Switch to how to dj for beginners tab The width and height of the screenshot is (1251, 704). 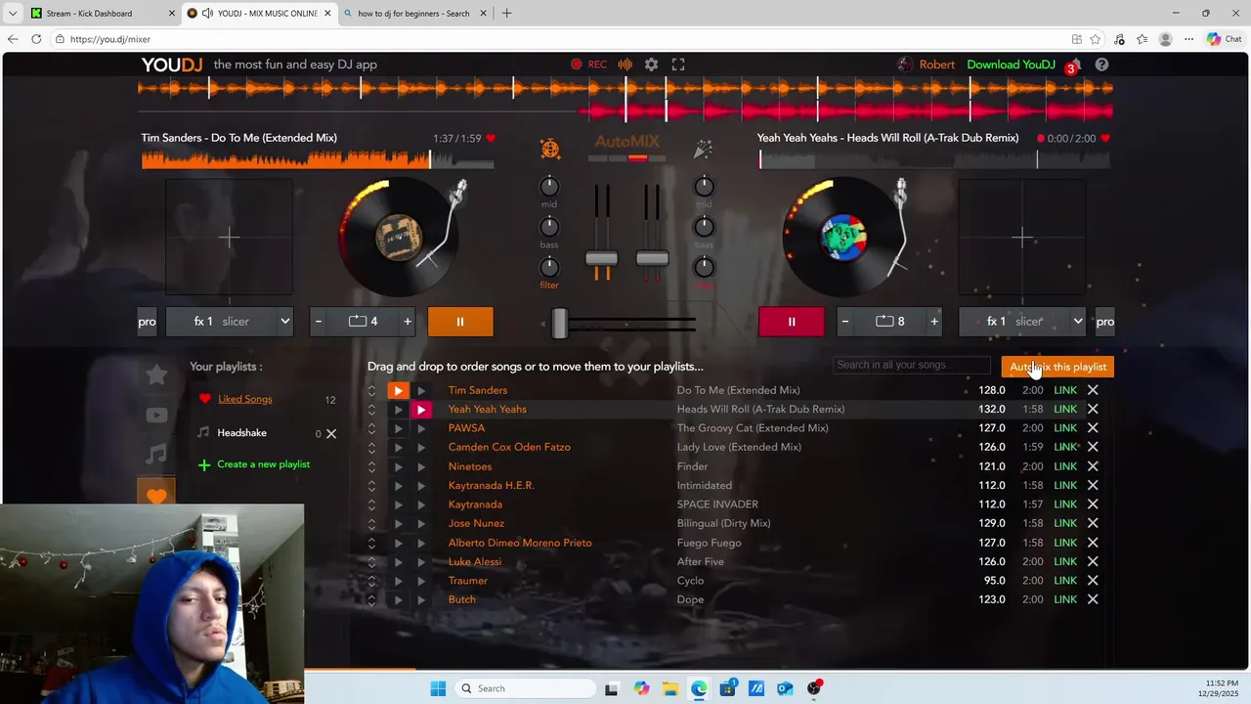coord(412,14)
